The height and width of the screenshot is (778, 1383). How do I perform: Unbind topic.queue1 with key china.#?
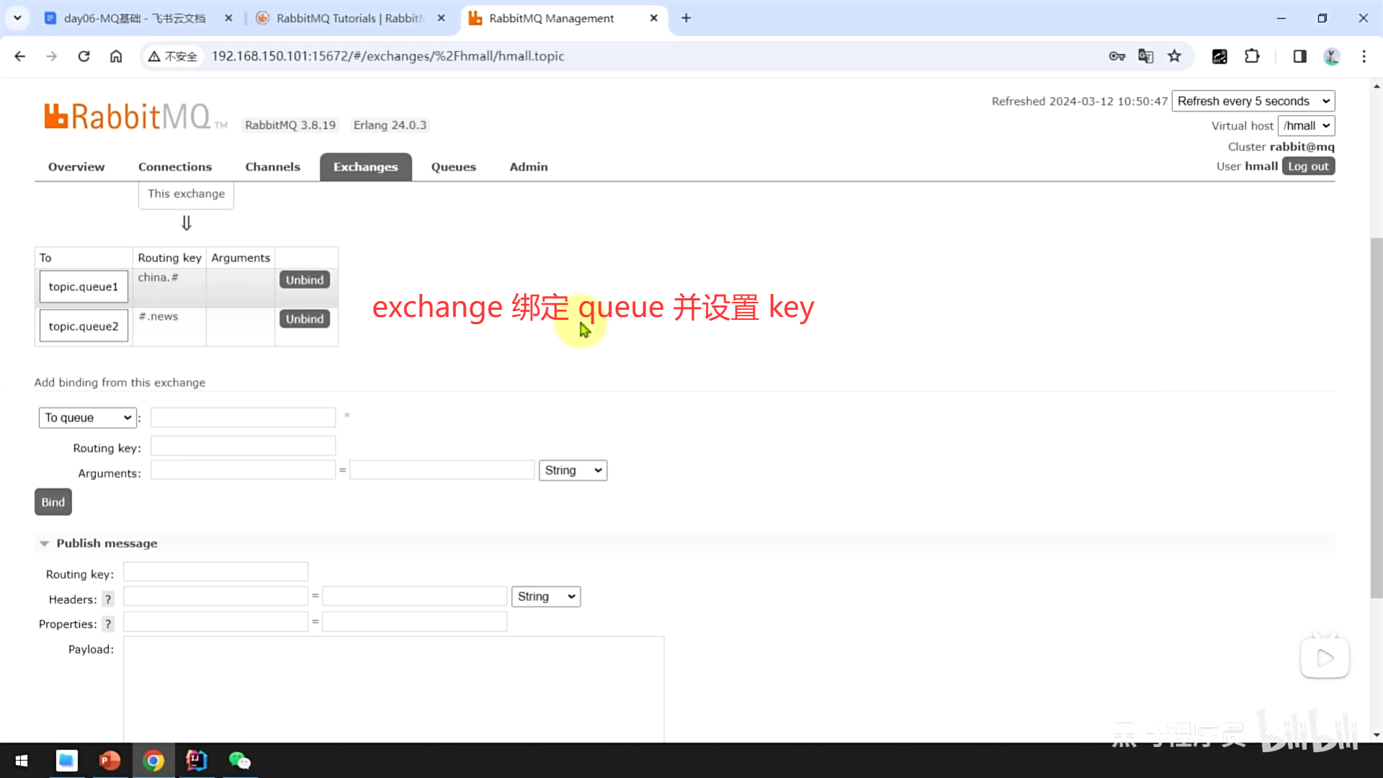click(304, 280)
